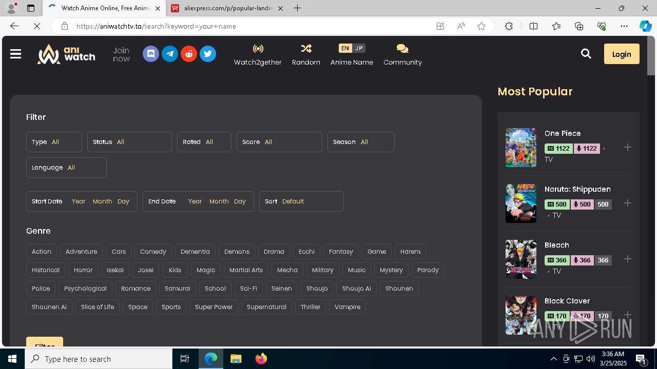657x369 pixels.
Task: Open the Telegram join icon
Action: (170, 54)
